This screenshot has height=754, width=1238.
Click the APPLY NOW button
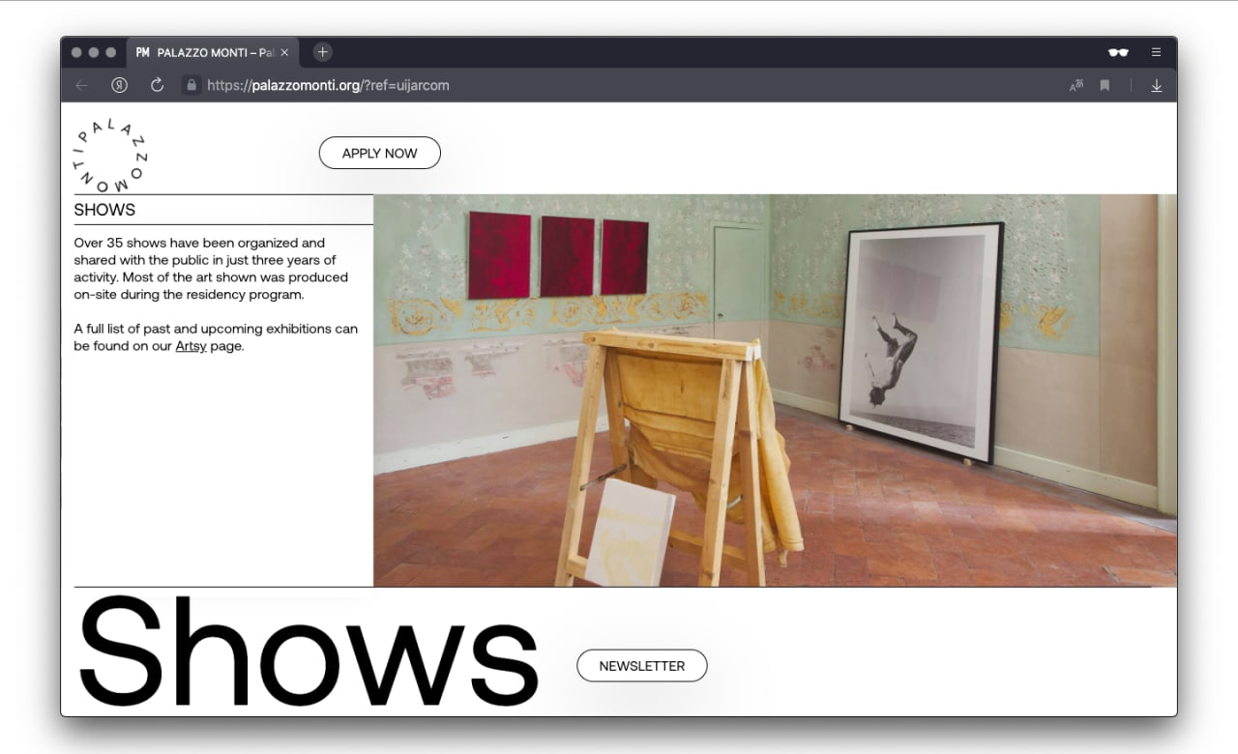click(x=380, y=153)
